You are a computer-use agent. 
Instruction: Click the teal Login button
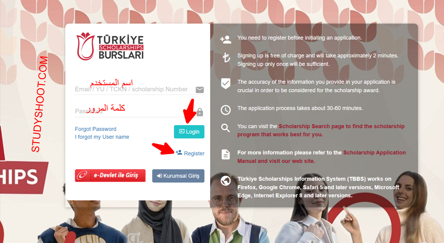point(189,132)
